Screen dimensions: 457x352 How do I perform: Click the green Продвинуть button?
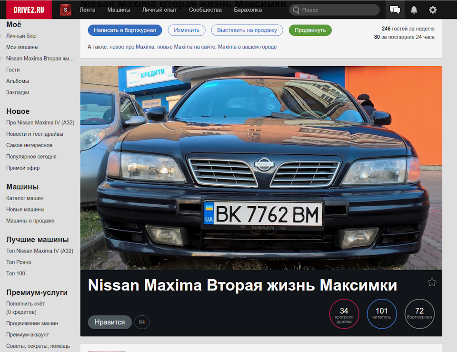click(310, 30)
